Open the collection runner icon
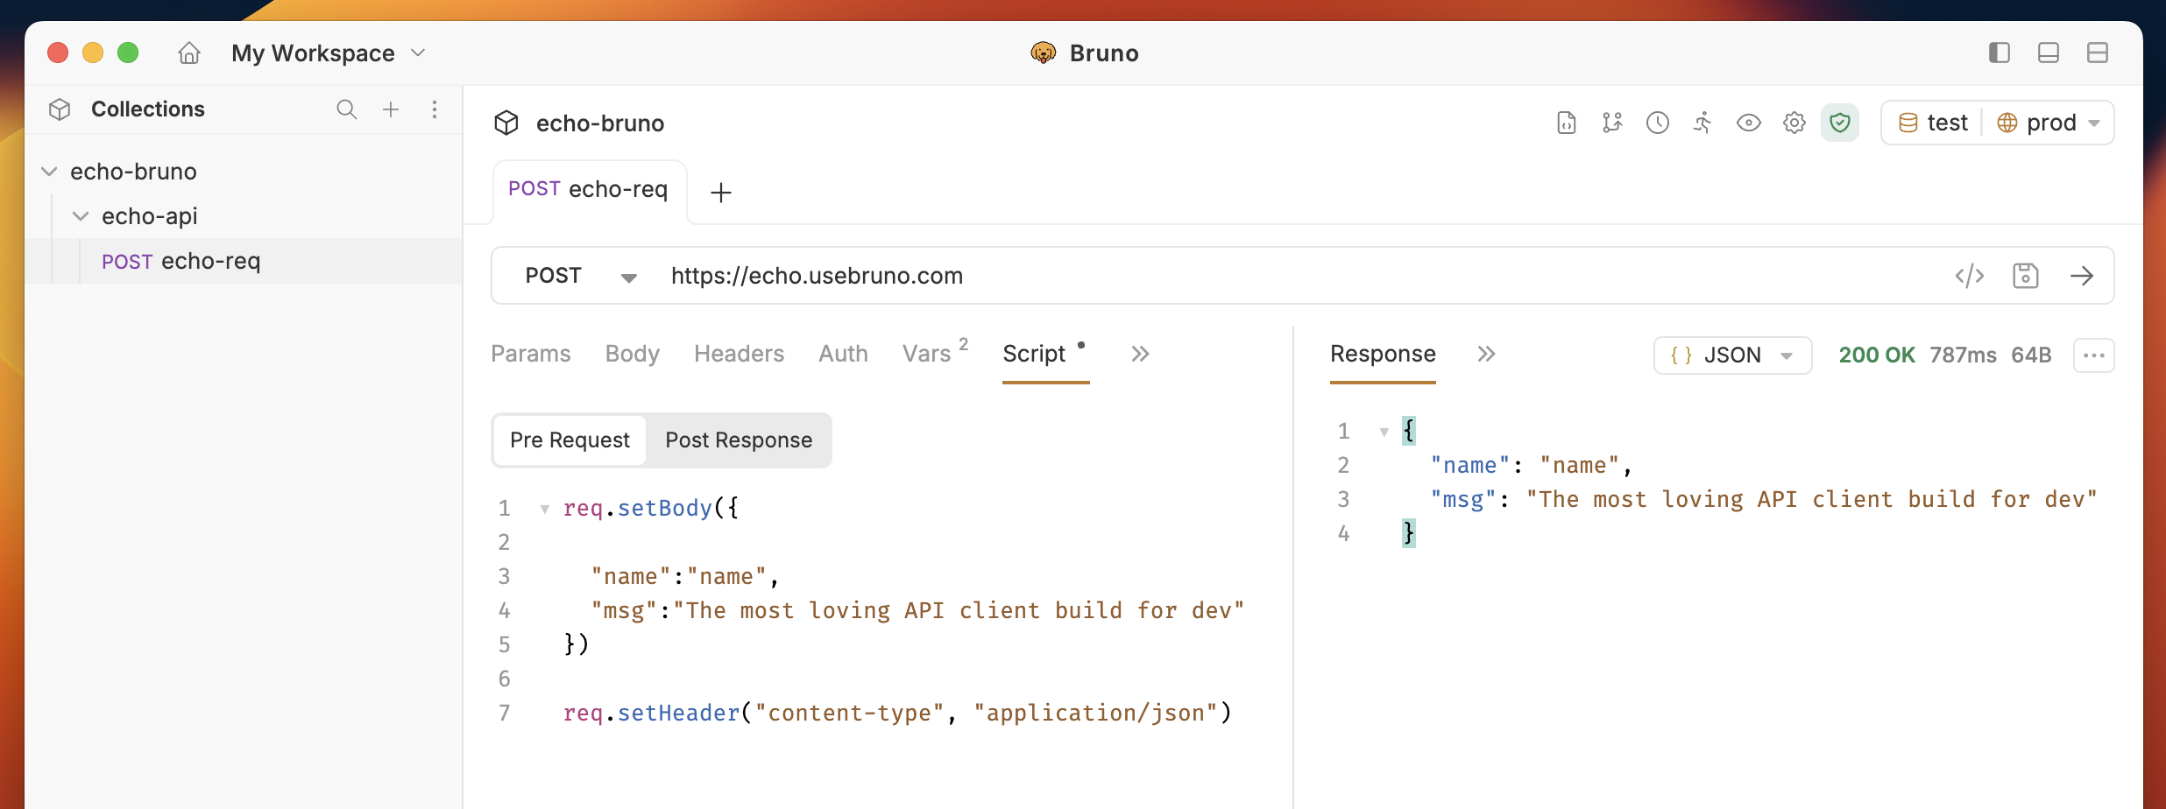Image resolution: width=2166 pixels, height=809 pixels. click(x=1703, y=123)
